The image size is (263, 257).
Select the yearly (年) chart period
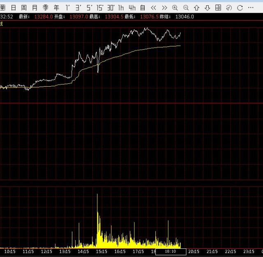coord(56,8)
